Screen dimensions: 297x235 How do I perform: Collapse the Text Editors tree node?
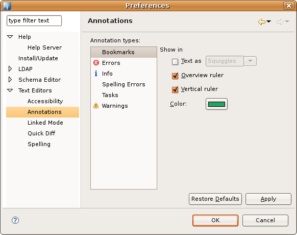click(x=10, y=90)
